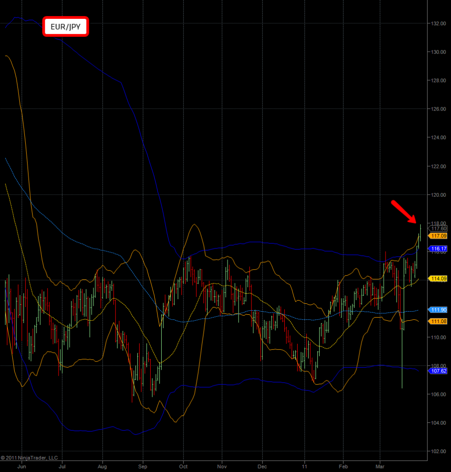
Task: Click the orange 111.08 price tag
Action: (x=438, y=321)
